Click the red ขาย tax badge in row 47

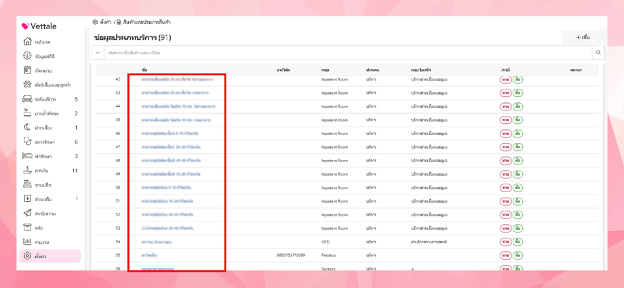point(506,147)
